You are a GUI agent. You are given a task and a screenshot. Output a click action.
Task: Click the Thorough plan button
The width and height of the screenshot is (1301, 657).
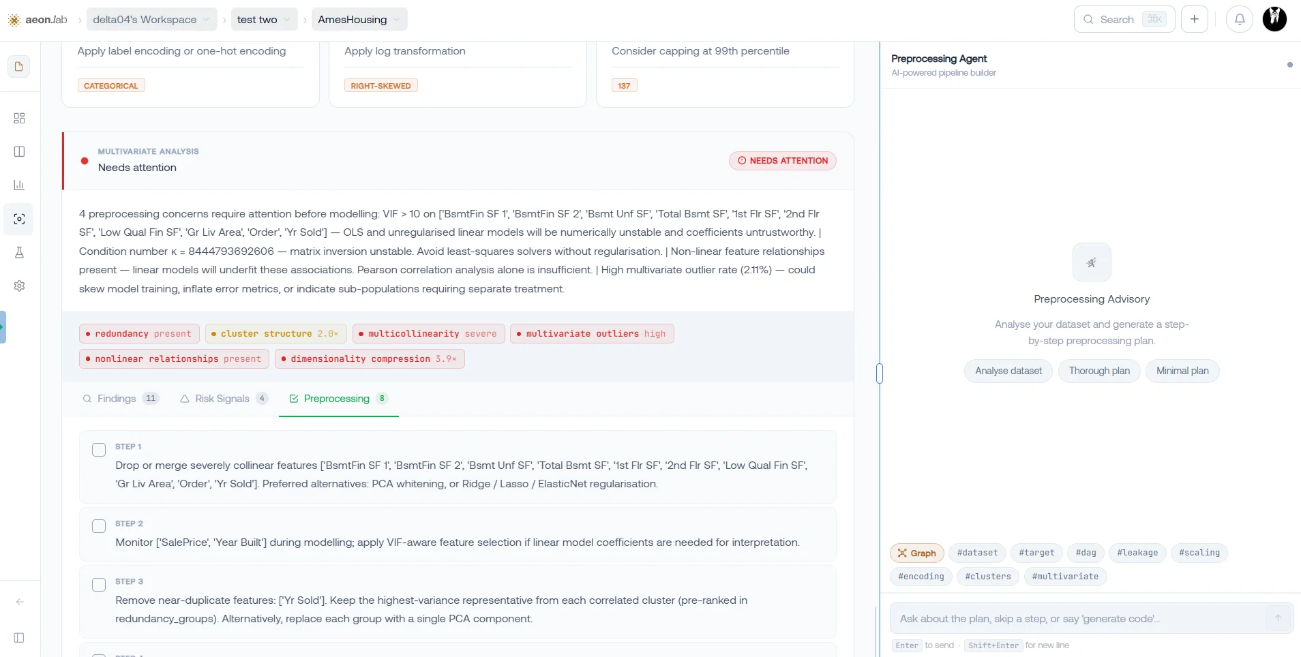(x=1099, y=371)
